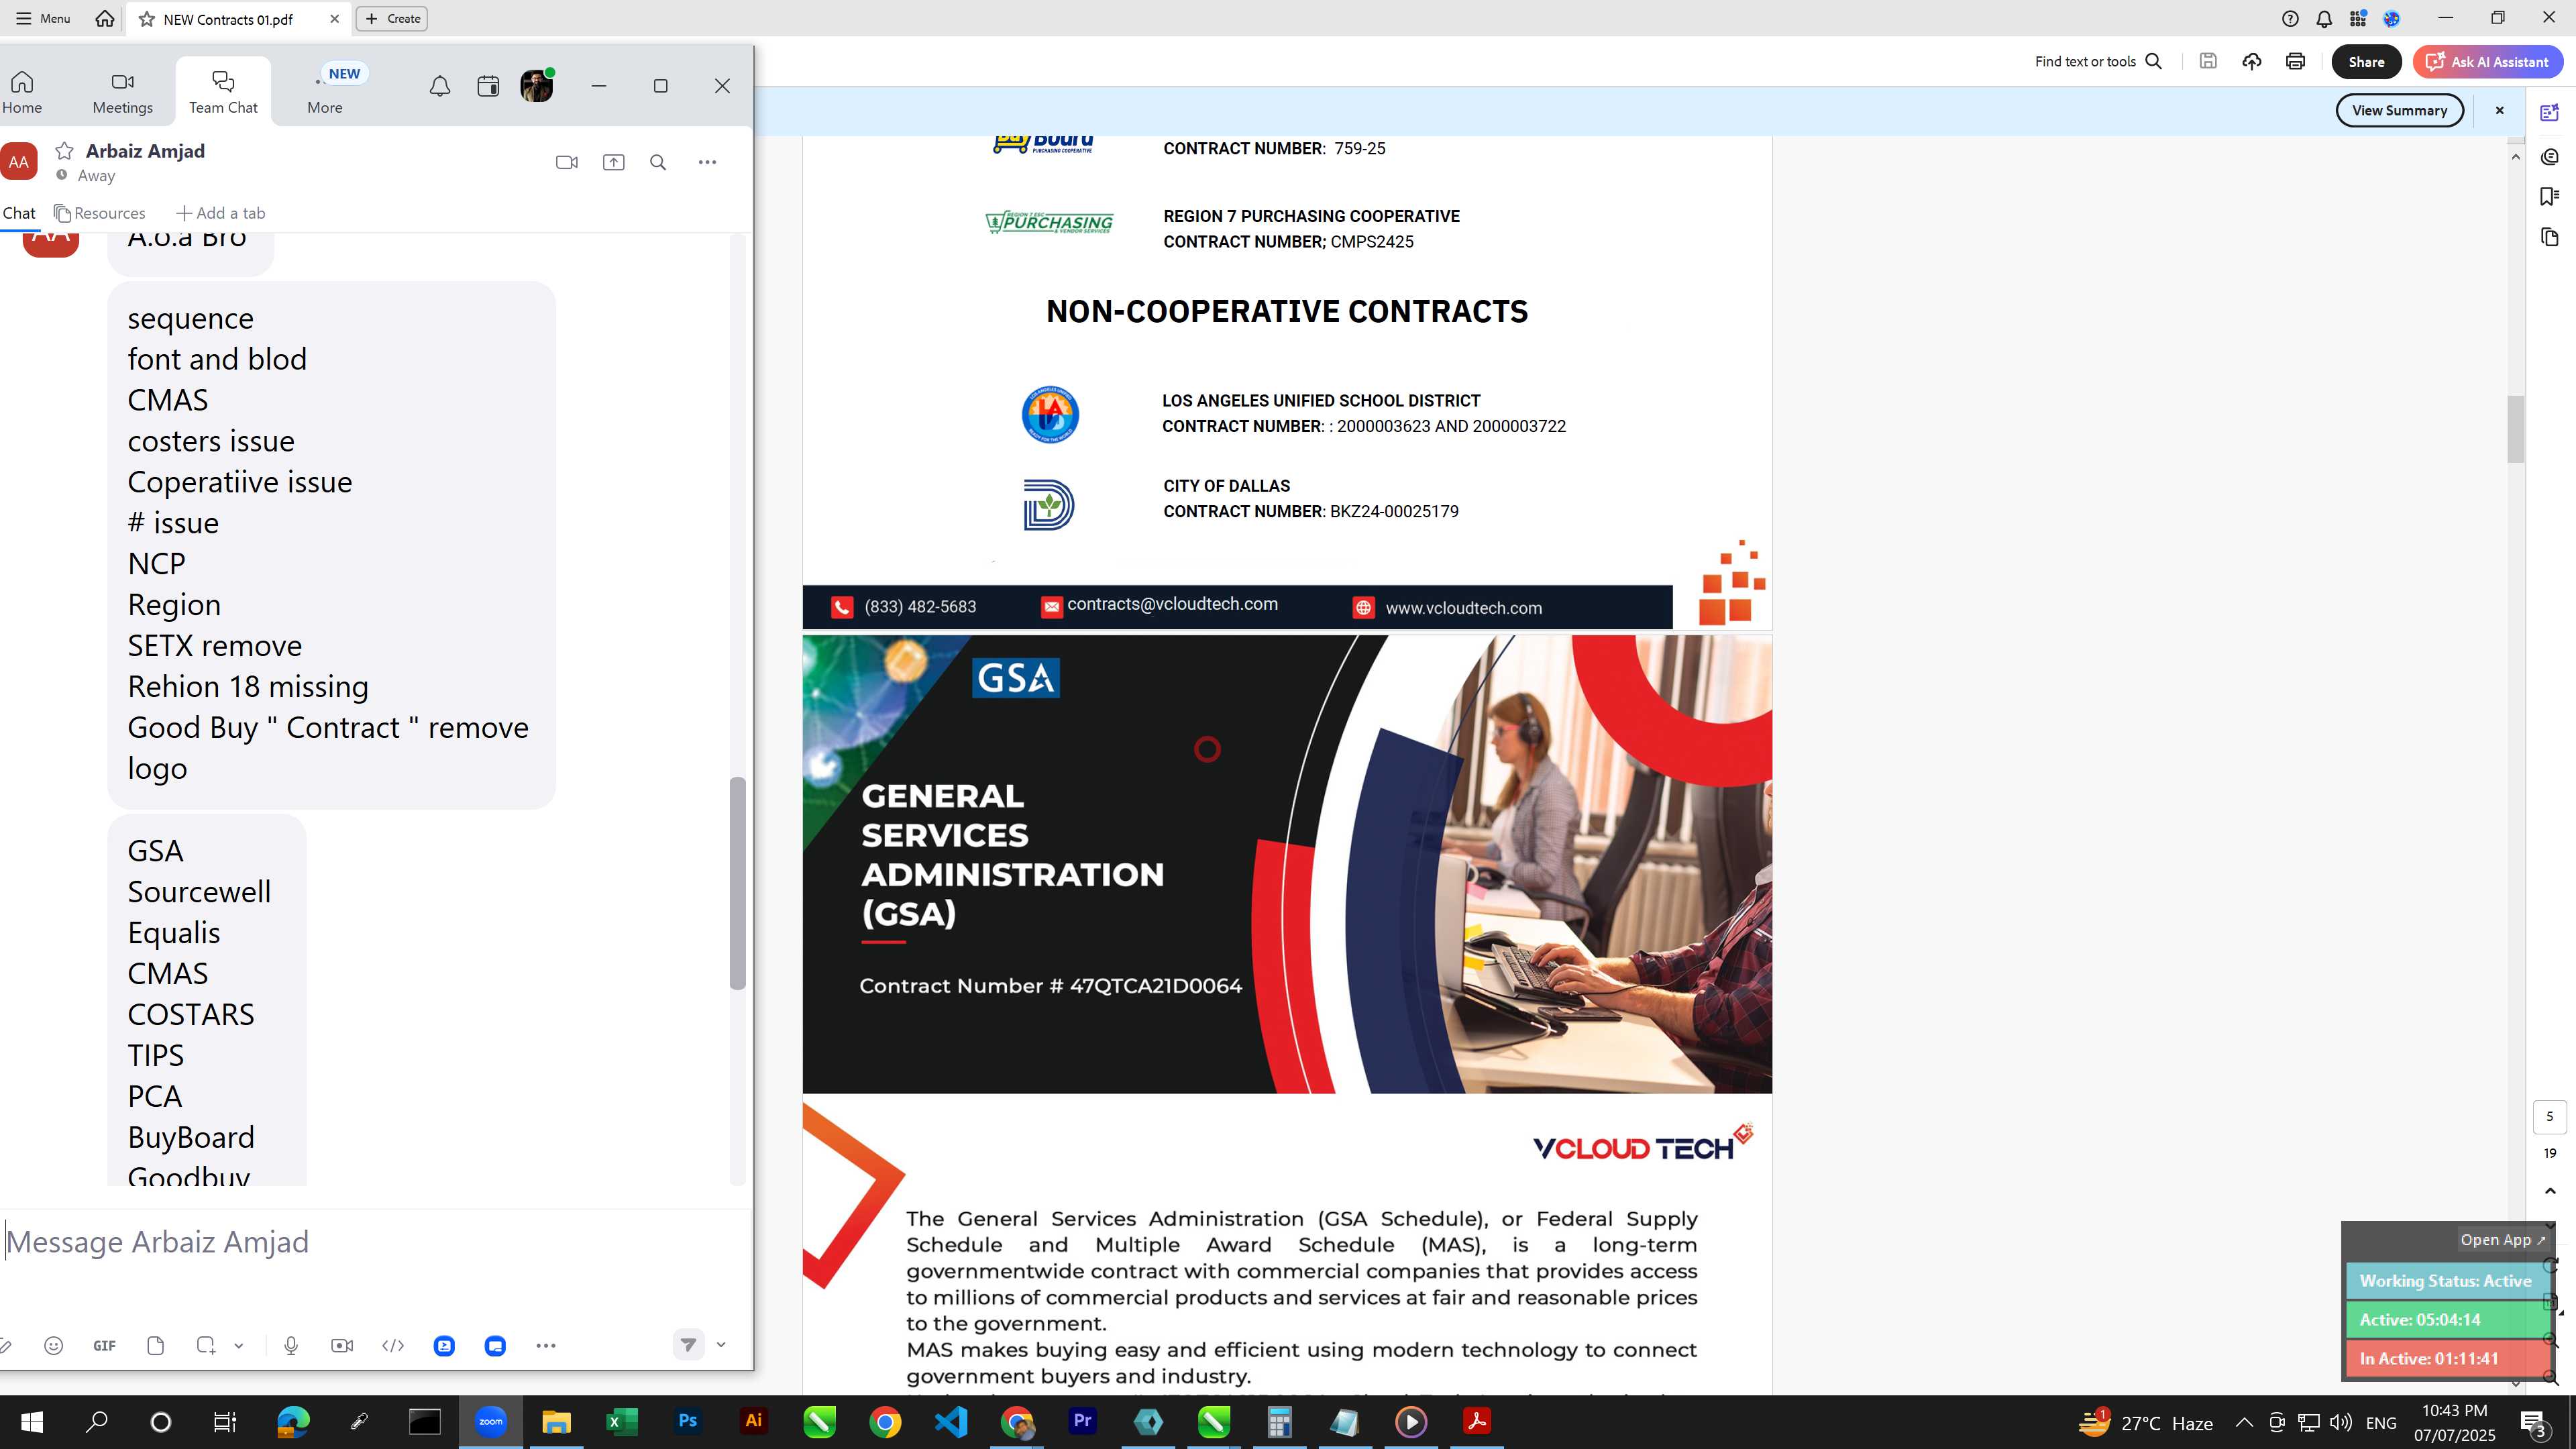Screen dimensions: 2576x1449
Task: Open Photoshop from taskbar
Action: pyautogui.click(x=688, y=1421)
